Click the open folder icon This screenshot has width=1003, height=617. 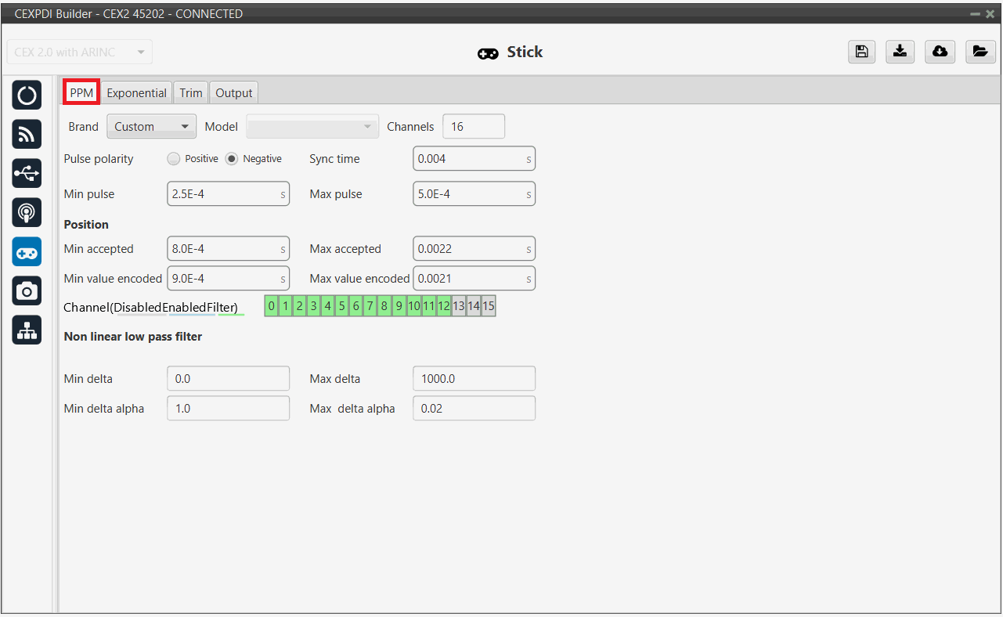[x=980, y=52]
